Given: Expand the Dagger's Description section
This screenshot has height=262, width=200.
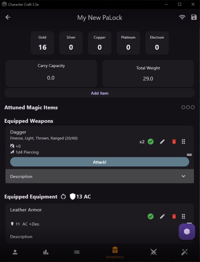Looking at the screenshot, I should 183,176.
